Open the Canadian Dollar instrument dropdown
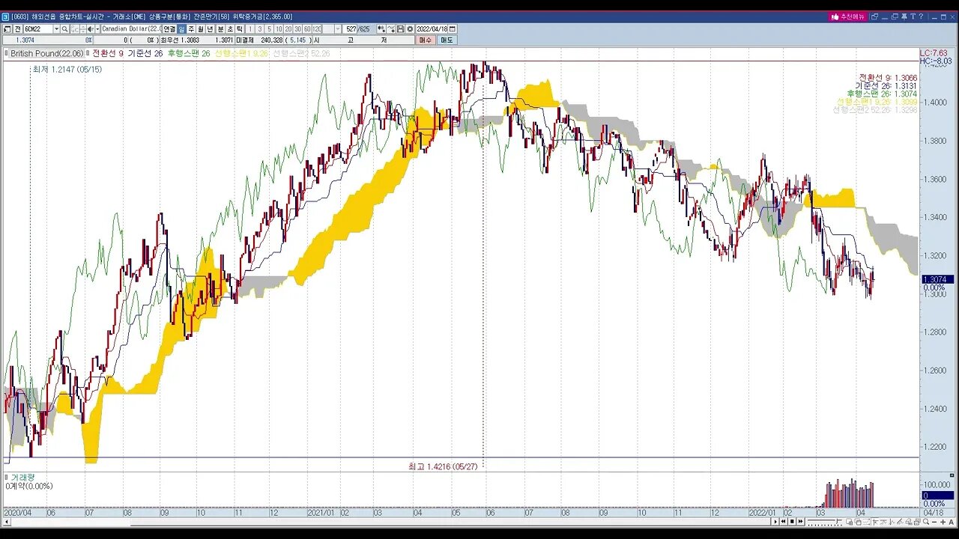Screen dimensions: 959x539 click(131, 29)
